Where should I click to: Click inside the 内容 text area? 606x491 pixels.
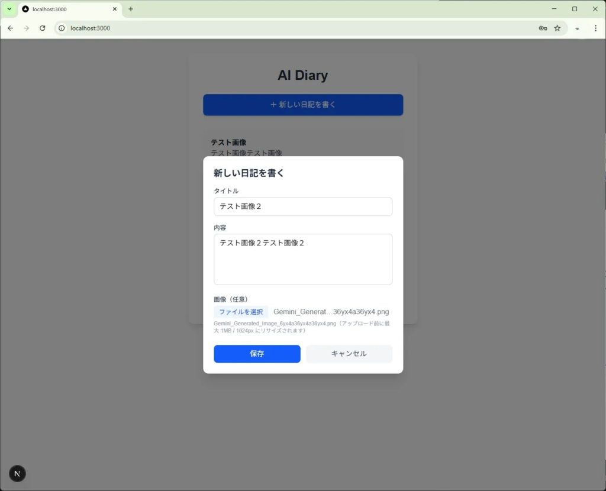(302, 259)
